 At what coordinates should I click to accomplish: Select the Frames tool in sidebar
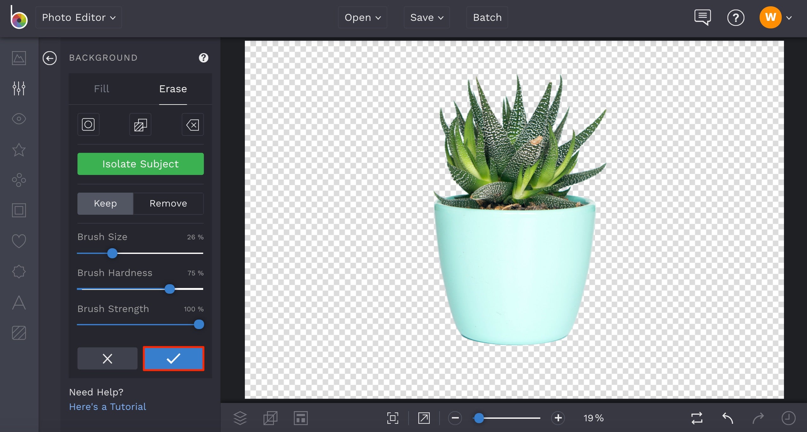19,210
